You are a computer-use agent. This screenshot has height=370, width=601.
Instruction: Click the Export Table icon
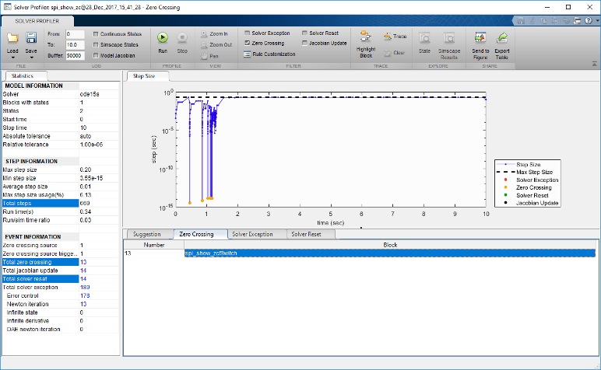click(502, 37)
